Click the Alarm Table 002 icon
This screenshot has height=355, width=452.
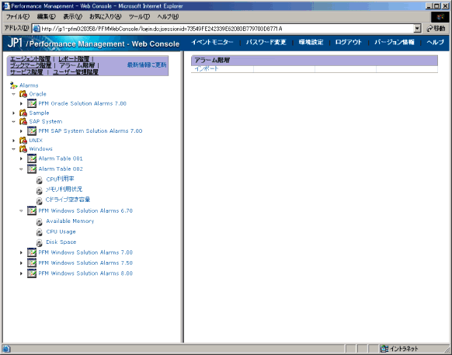coord(32,169)
